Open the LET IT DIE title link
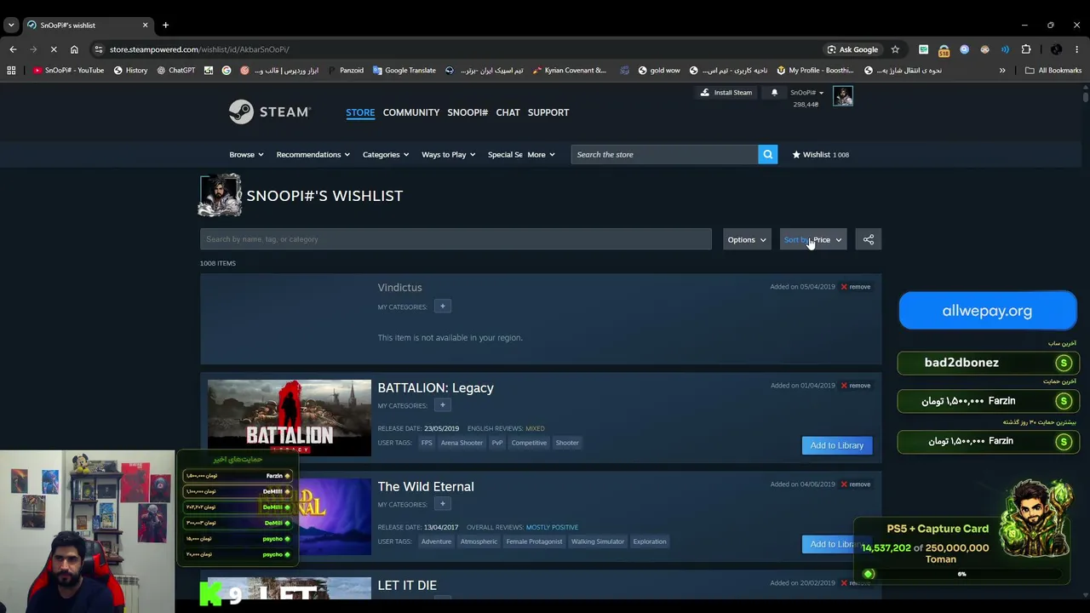1090x613 pixels. [407, 585]
